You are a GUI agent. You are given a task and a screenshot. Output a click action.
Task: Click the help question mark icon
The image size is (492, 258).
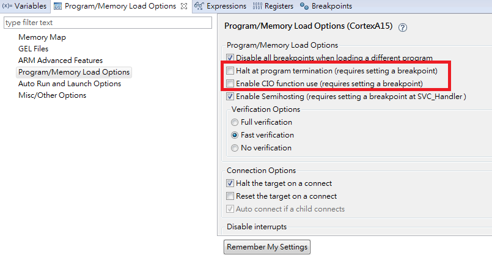point(403,28)
